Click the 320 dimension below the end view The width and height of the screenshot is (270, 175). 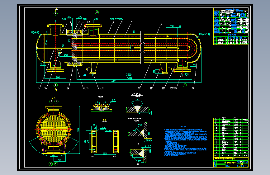coord(59,160)
